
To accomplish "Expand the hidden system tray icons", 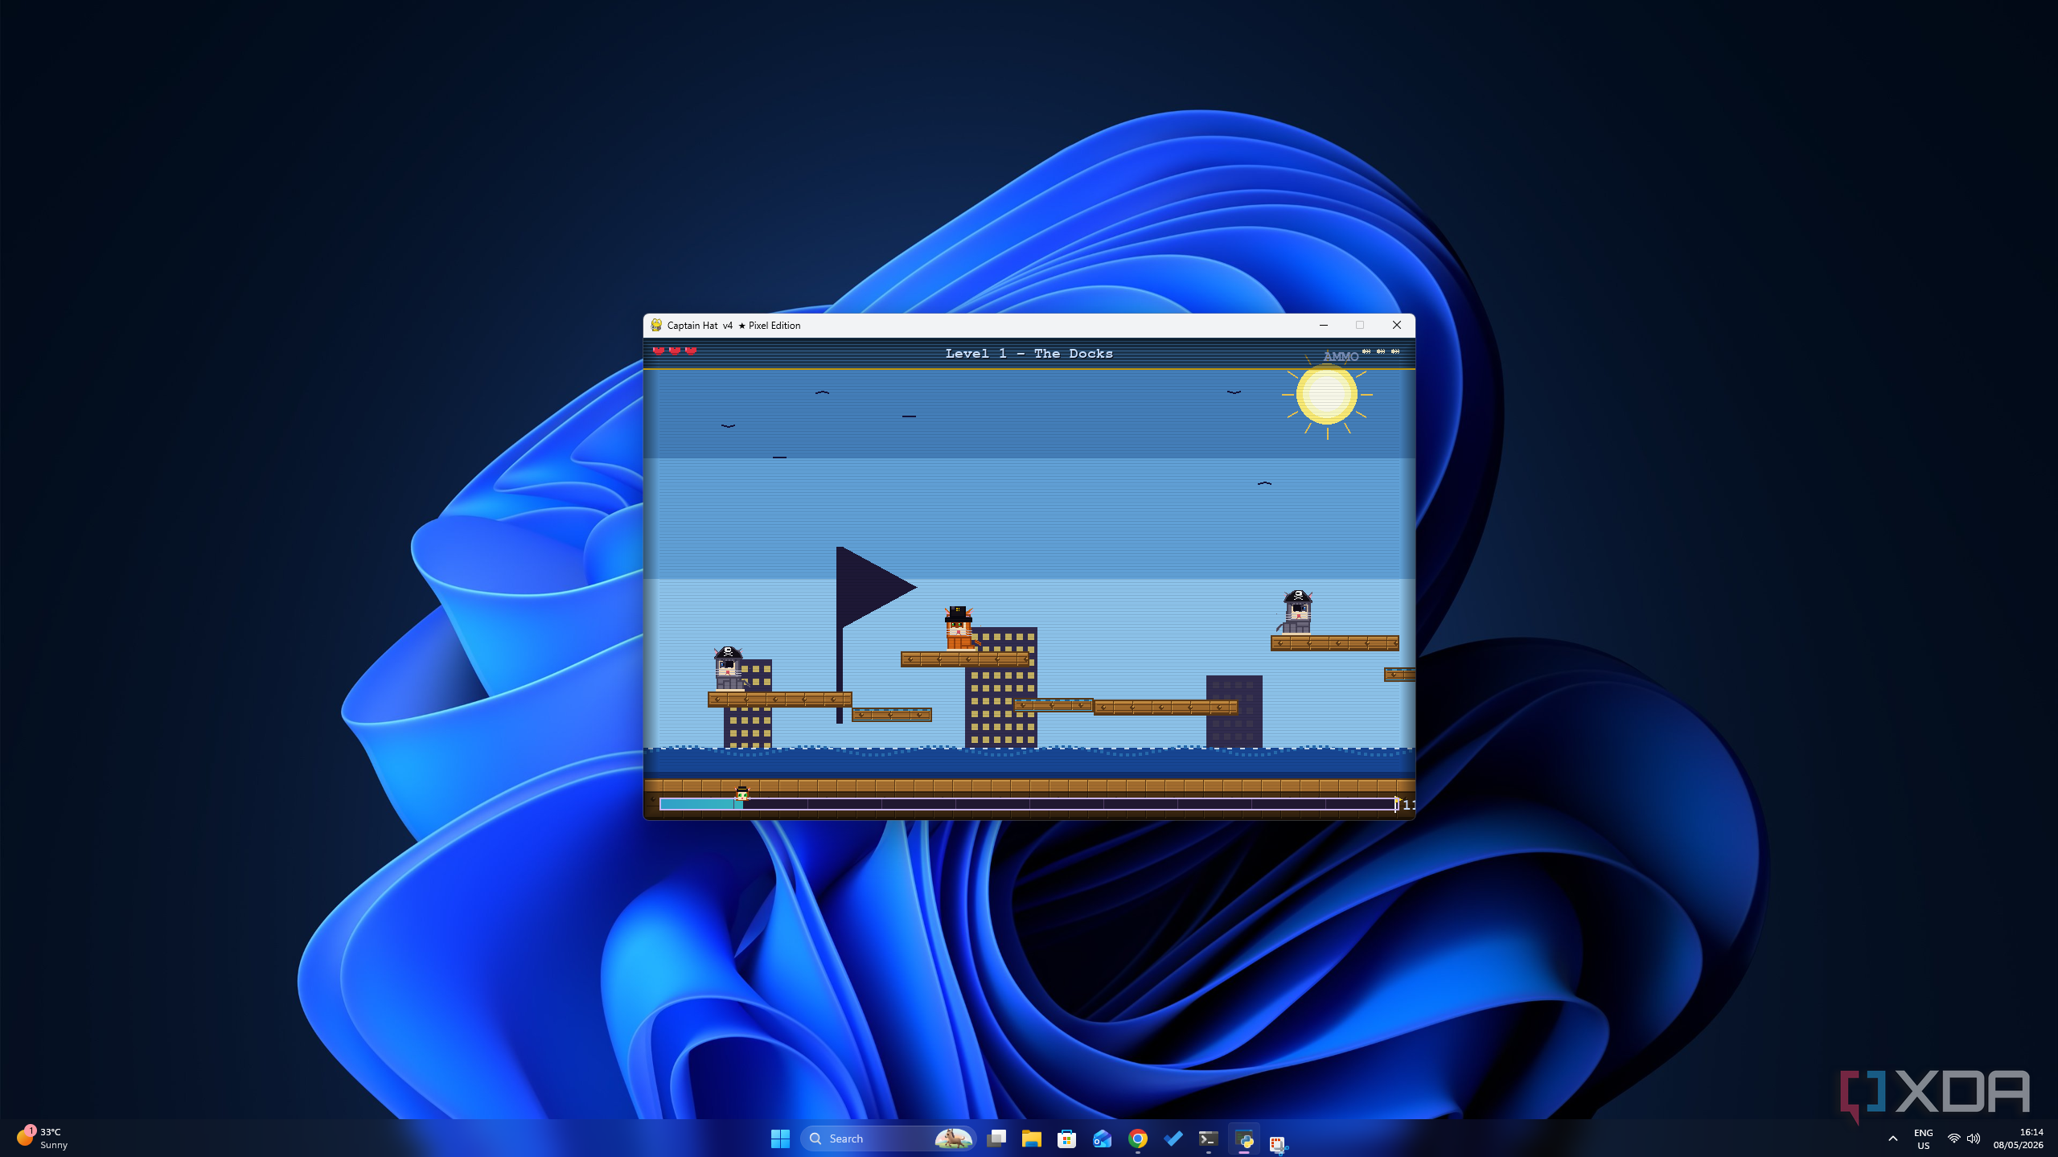I will point(1893,1139).
